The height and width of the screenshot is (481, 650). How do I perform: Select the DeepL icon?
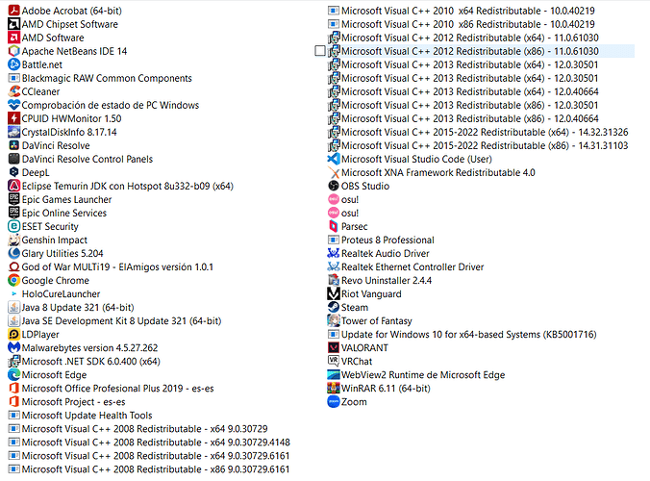click(x=13, y=172)
